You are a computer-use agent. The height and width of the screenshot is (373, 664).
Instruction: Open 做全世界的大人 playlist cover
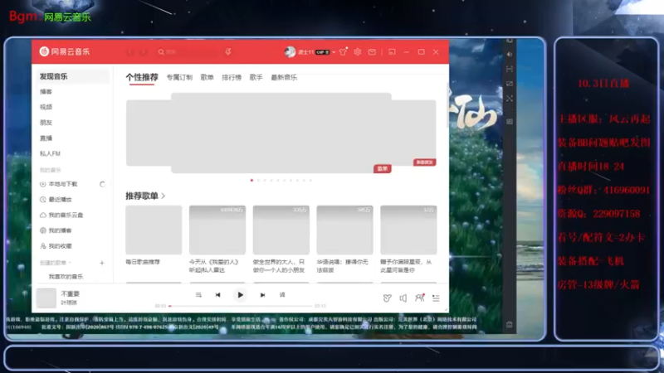pyautogui.click(x=281, y=230)
